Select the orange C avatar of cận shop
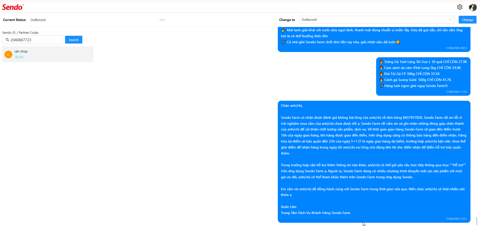 coord(9,54)
